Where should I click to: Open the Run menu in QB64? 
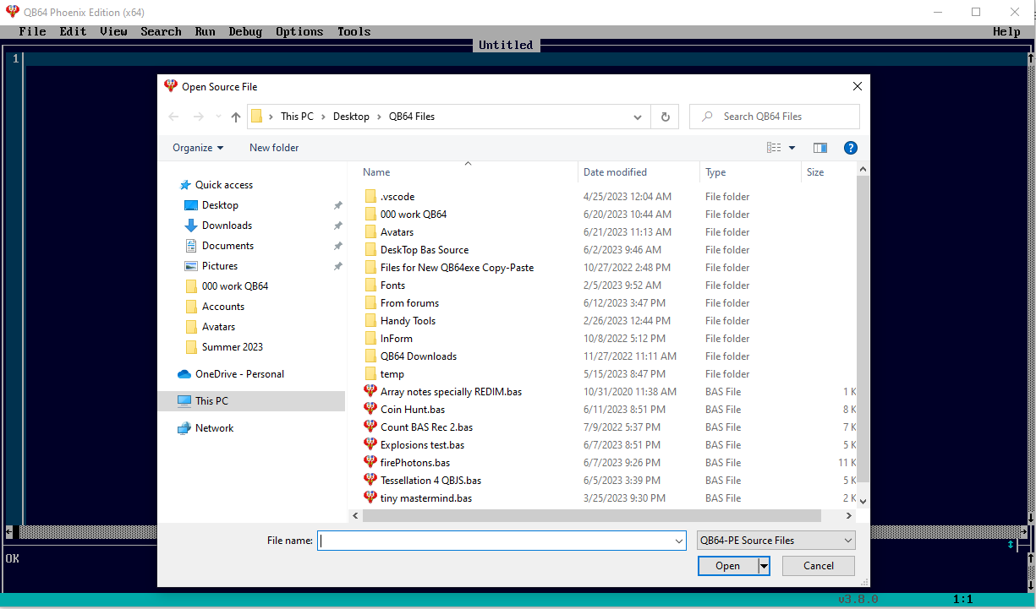(205, 32)
